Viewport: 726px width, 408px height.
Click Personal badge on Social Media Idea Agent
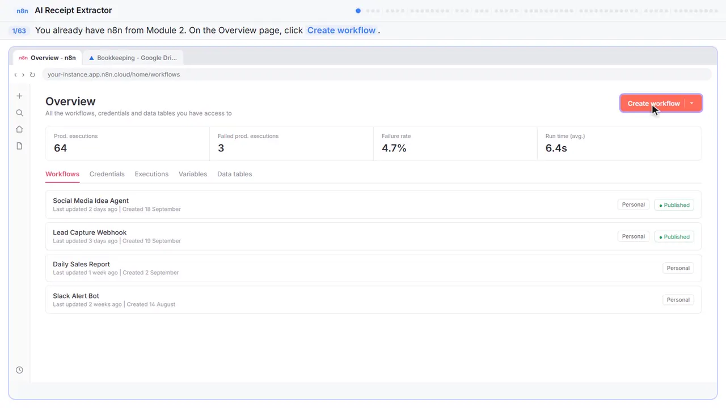634,205
